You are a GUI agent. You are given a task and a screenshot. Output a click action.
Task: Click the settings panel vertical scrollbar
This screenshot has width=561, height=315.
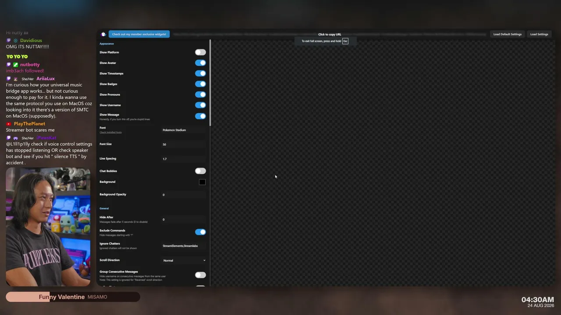[x=210, y=83]
